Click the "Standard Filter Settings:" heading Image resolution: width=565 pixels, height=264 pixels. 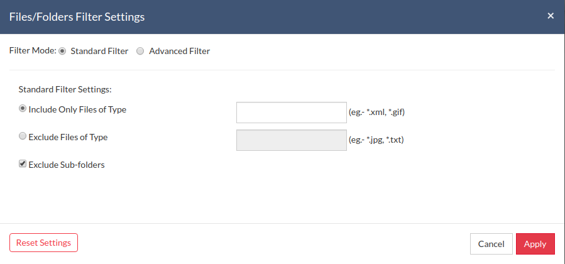[x=65, y=89]
